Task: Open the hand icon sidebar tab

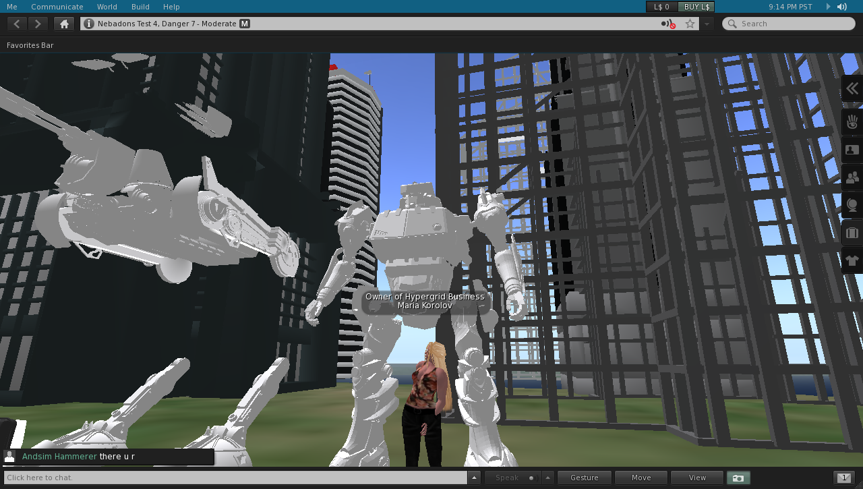Action: tap(852, 122)
